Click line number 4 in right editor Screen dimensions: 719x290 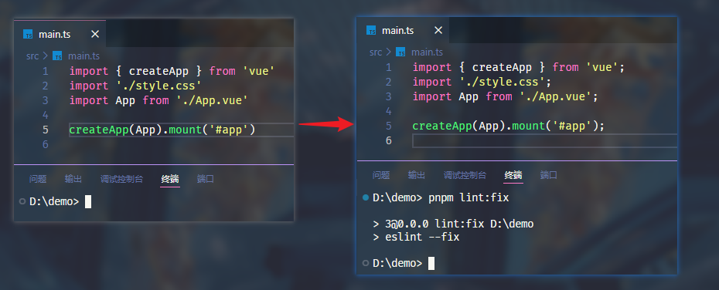[389, 111]
